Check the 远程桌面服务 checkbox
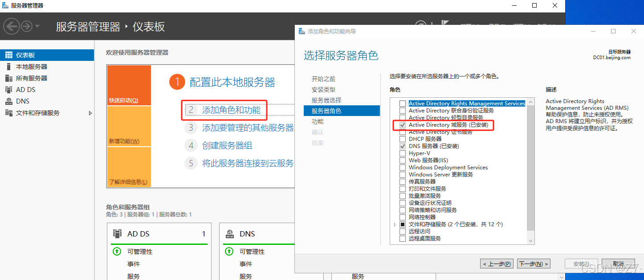The height and width of the screenshot is (280, 644). [x=403, y=239]
